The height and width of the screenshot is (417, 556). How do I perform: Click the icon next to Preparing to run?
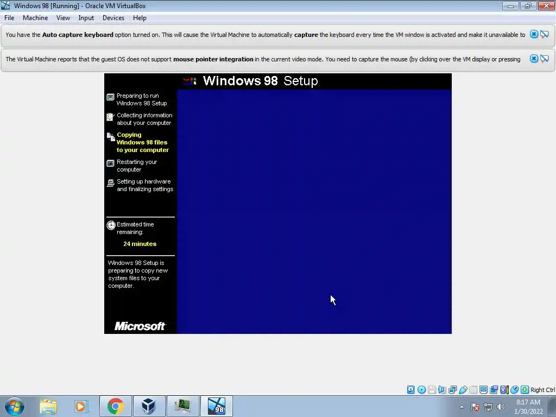[x=111, y=97]
